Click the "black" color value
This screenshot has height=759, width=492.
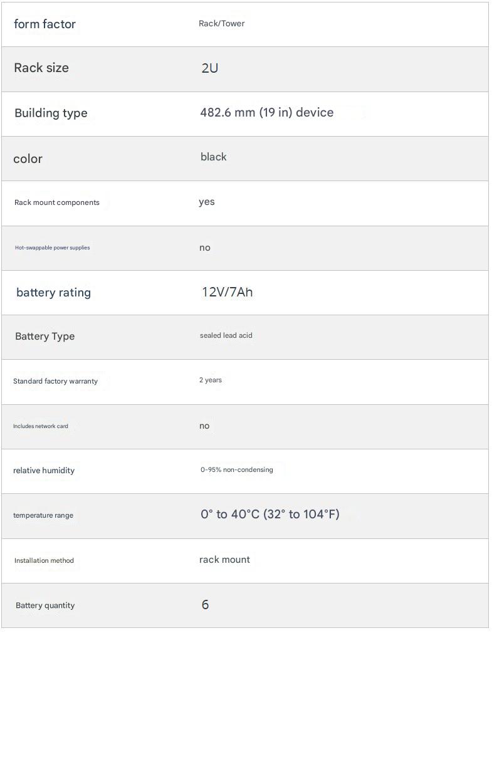213,157
